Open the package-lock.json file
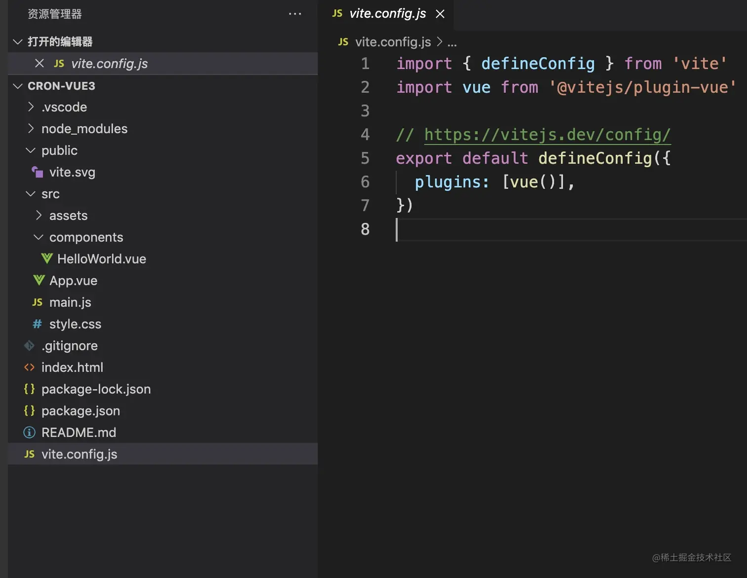Screen dimensions: 747x578 coord(163,389)
